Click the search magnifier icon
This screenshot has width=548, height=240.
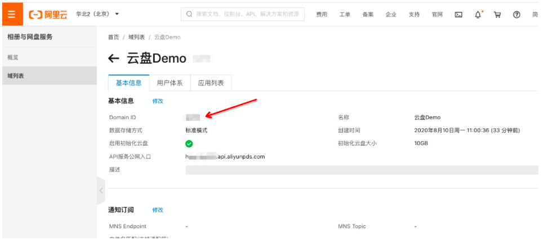point(189,14)
